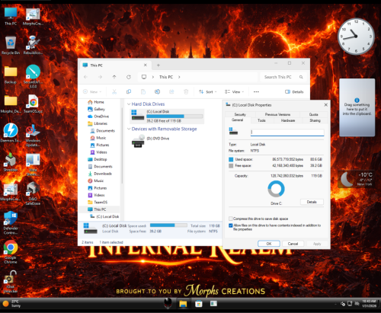Switch to the Tools tab

coord(261,120)
